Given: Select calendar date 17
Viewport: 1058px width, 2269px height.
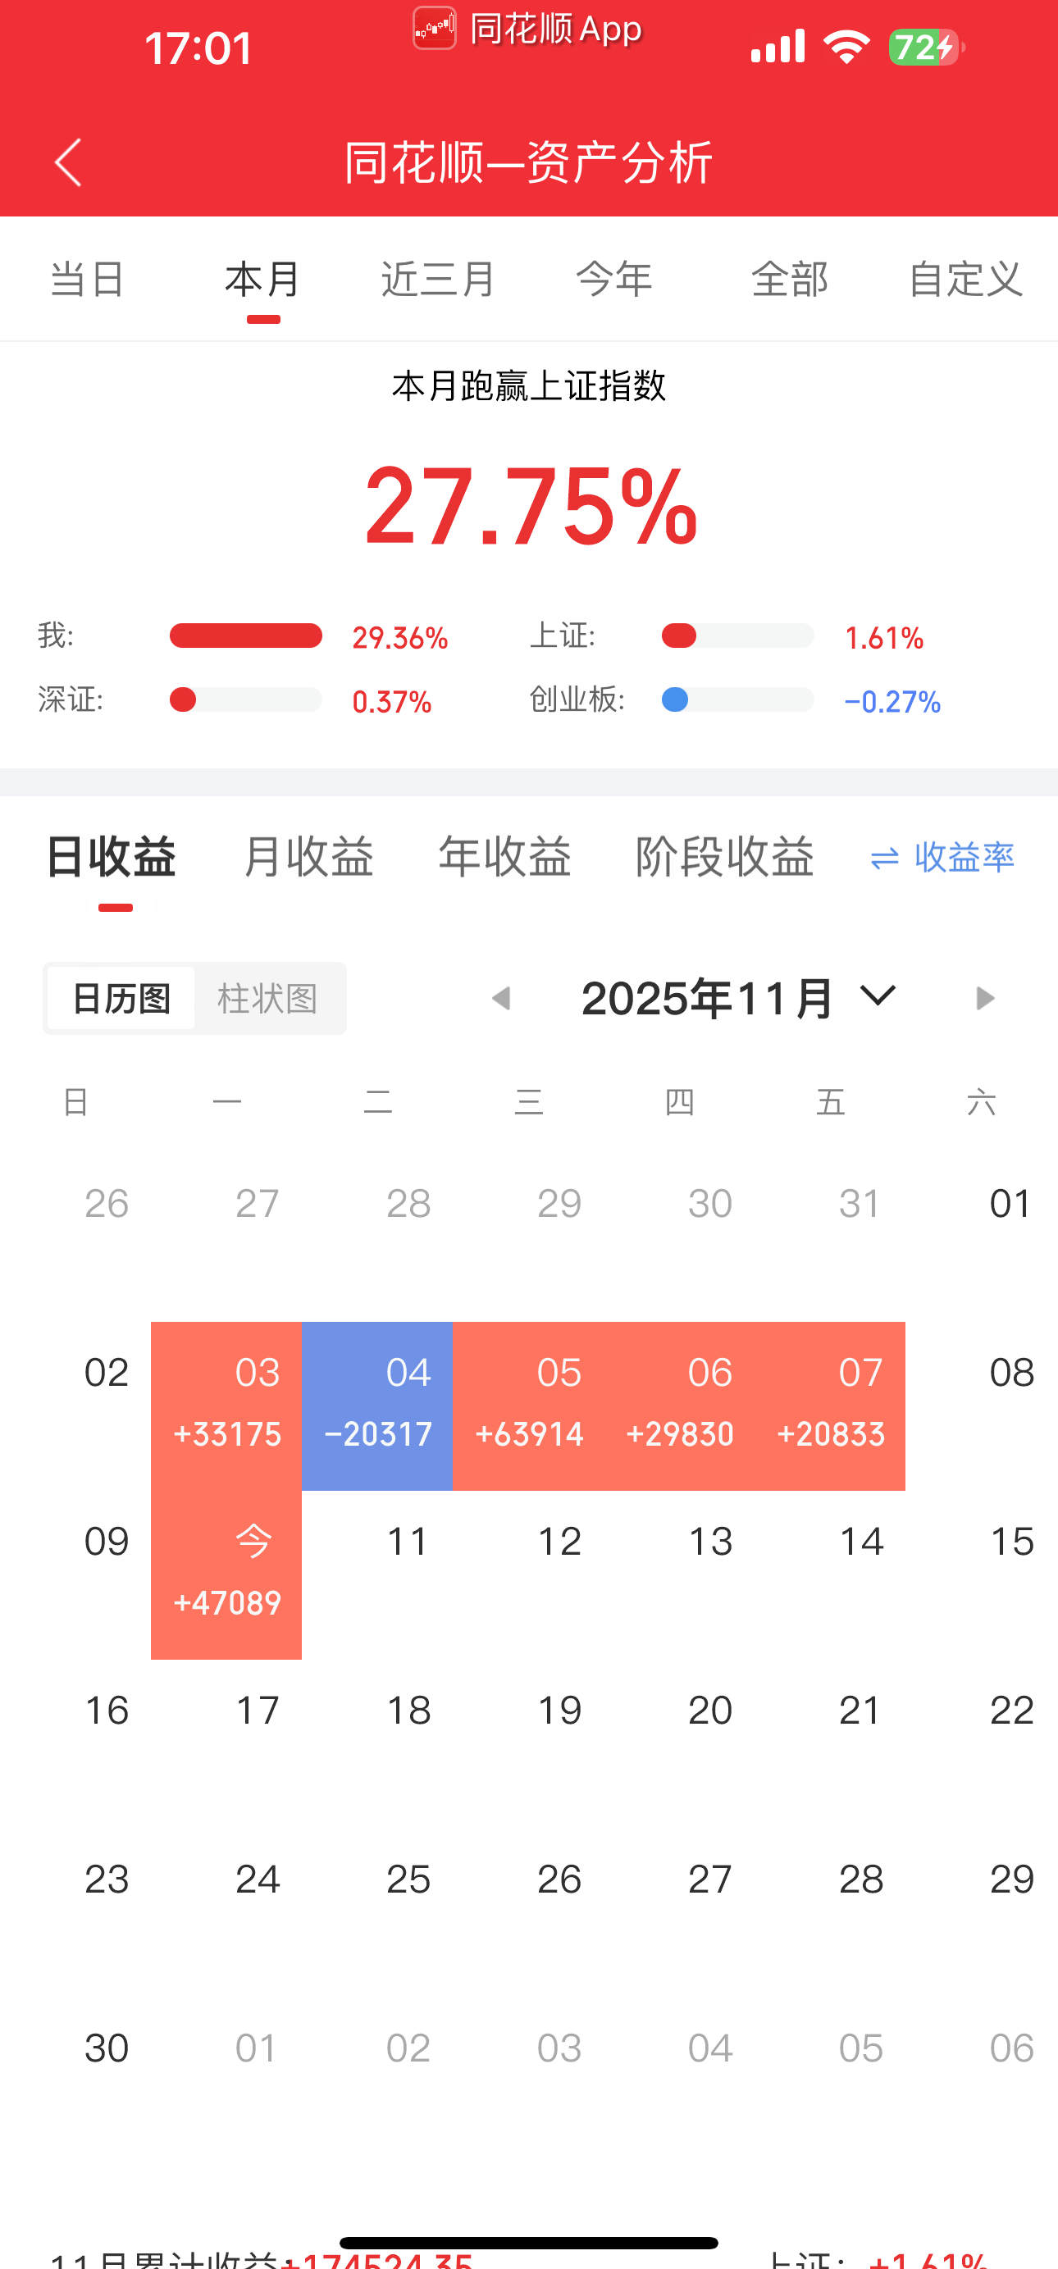Looking at the screenshot, I should tap(258, 1711).
